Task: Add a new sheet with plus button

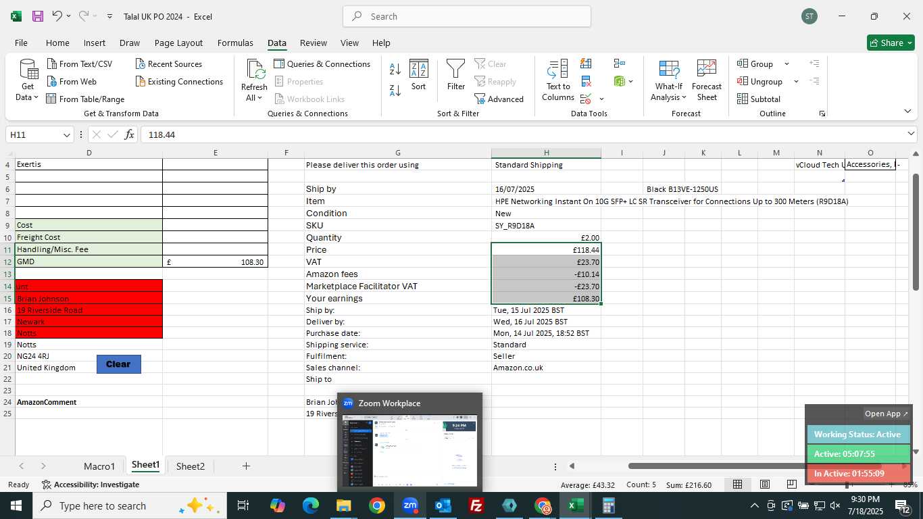Action: pos(246,466)
